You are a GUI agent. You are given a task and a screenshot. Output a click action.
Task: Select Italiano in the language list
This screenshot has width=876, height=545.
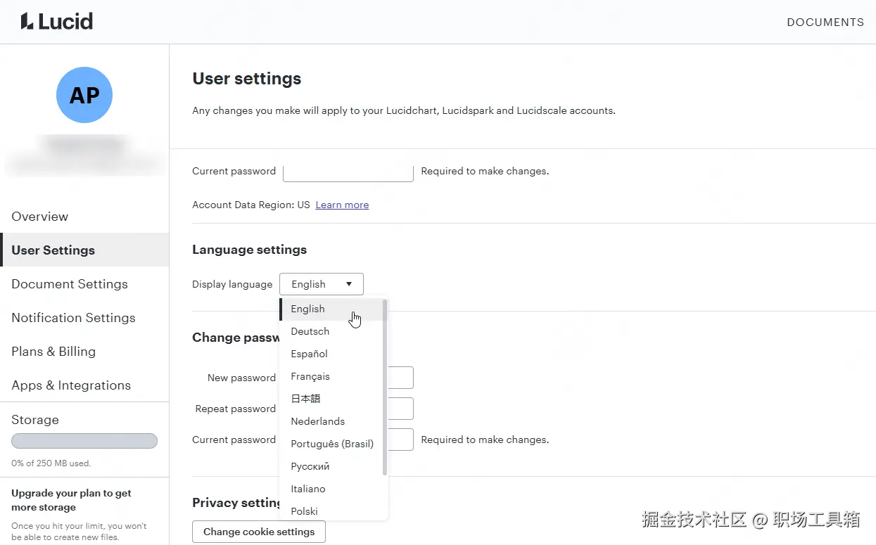(x=308, y=489)
